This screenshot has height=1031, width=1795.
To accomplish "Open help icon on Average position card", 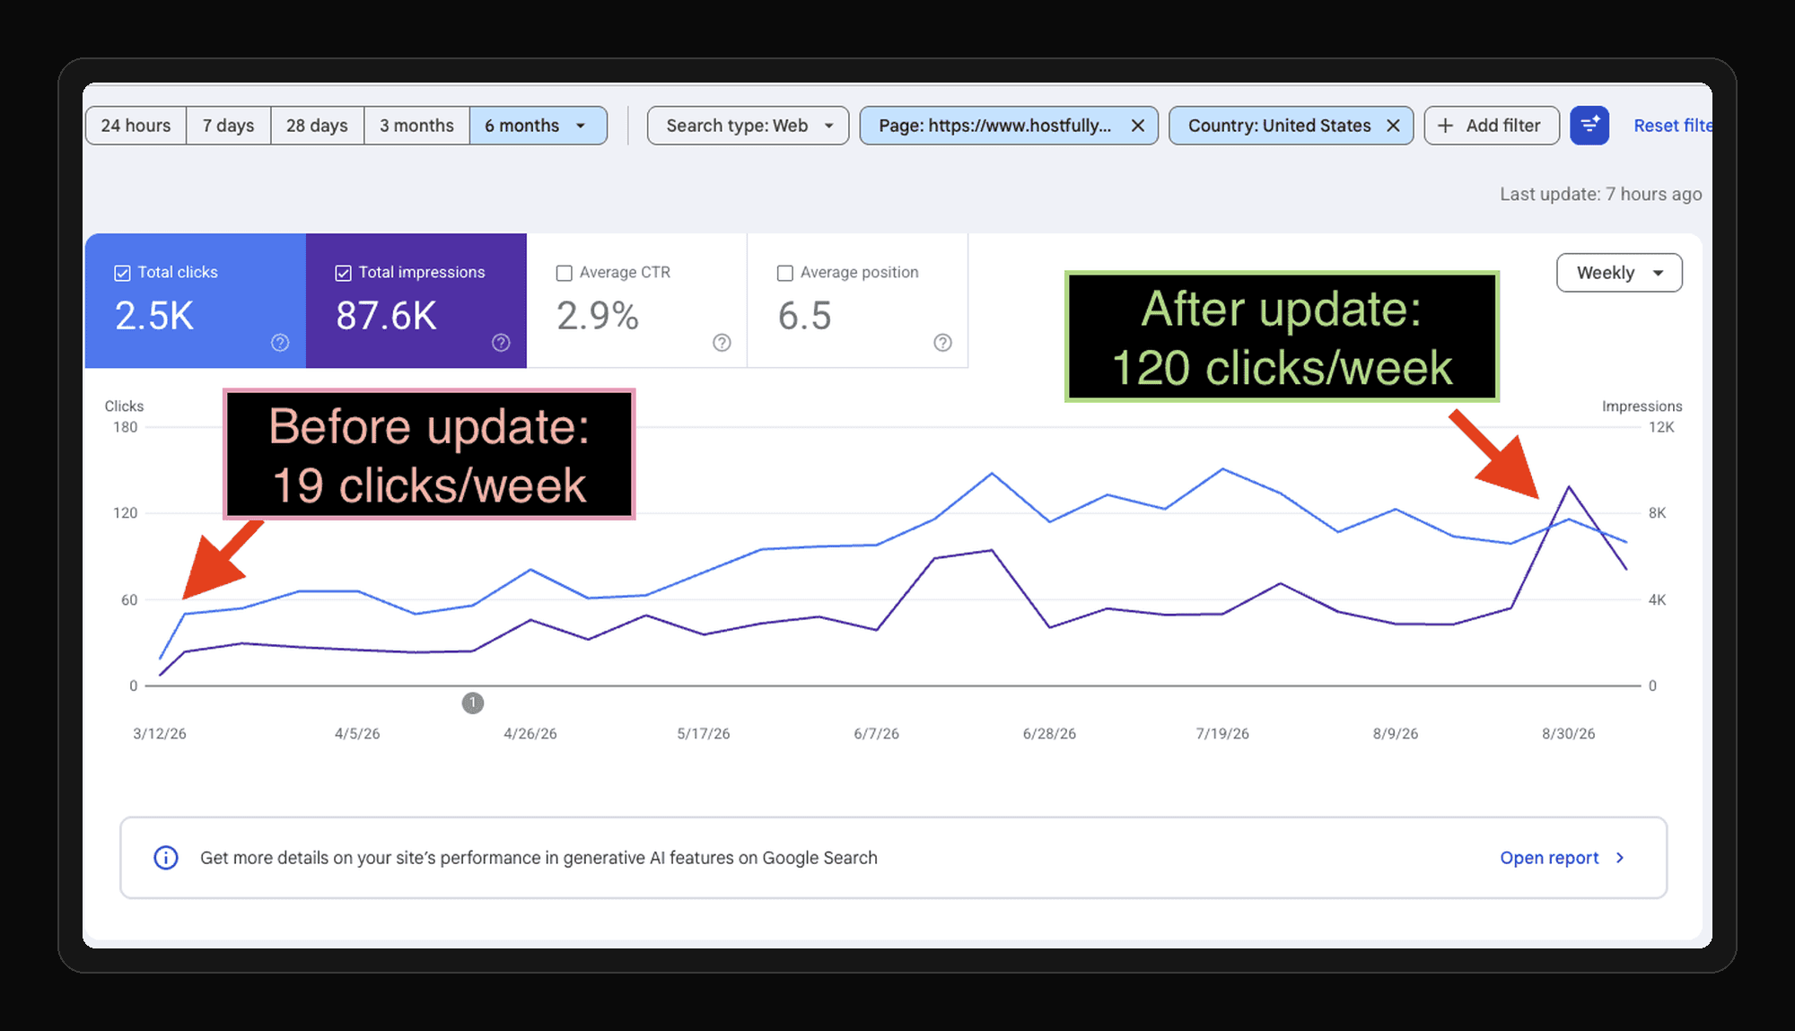I will 942,343.
